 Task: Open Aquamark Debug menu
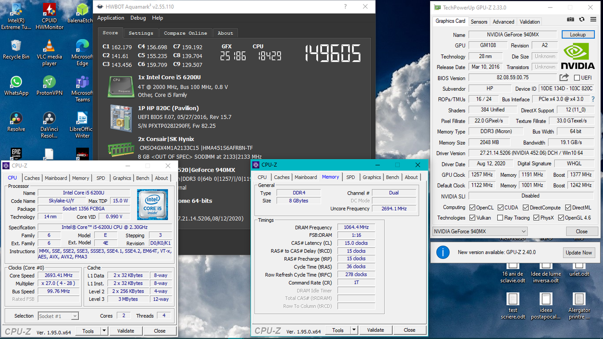coord(138,18)
